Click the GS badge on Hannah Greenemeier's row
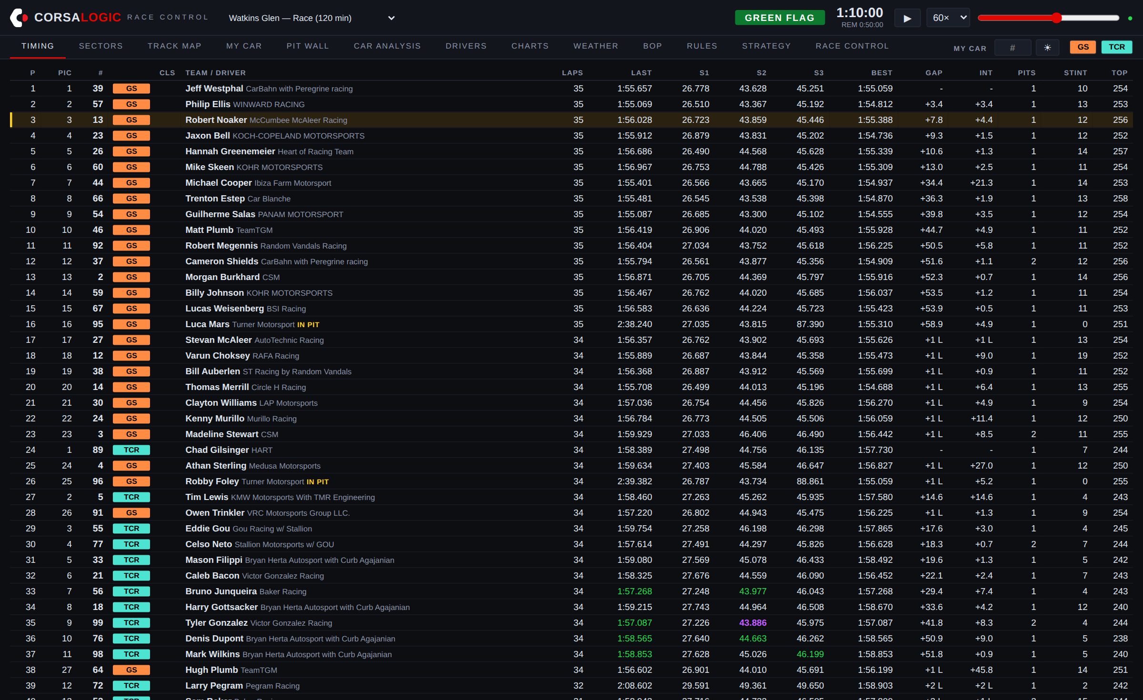 coord(131,151)
